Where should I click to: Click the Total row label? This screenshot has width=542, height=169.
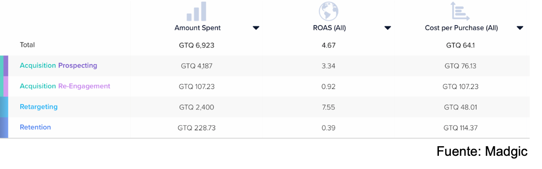click(27, 45)
